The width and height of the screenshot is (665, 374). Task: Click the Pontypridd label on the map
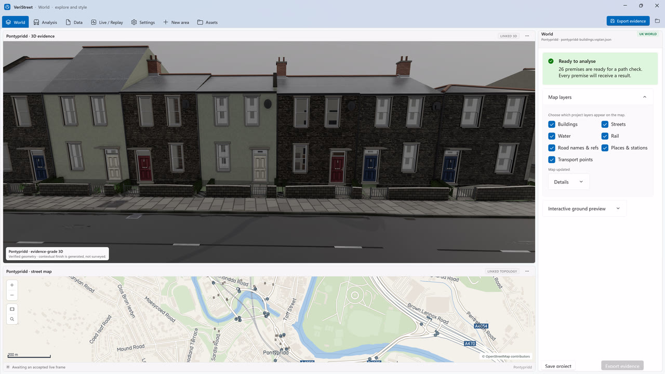[x=276, y=352]
